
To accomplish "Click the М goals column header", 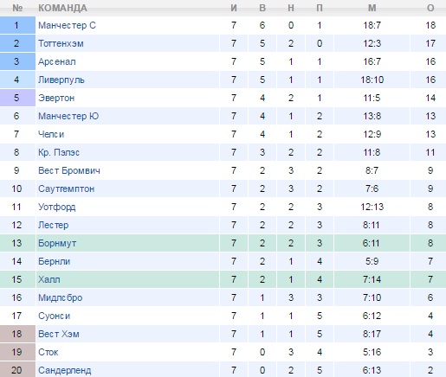I will [x=372, y=8].
